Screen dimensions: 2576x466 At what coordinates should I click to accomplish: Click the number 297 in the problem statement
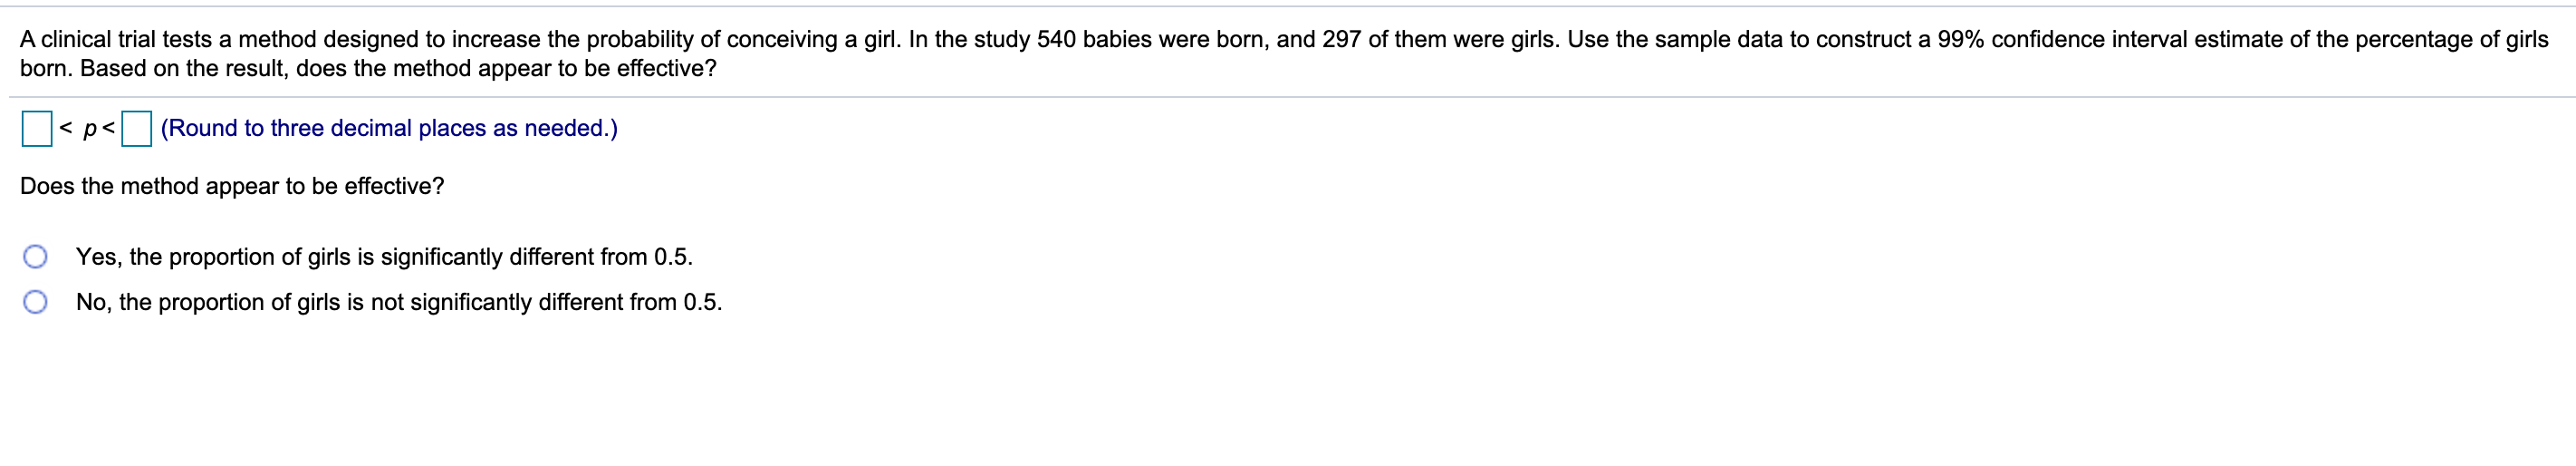tap(1341, 39)
